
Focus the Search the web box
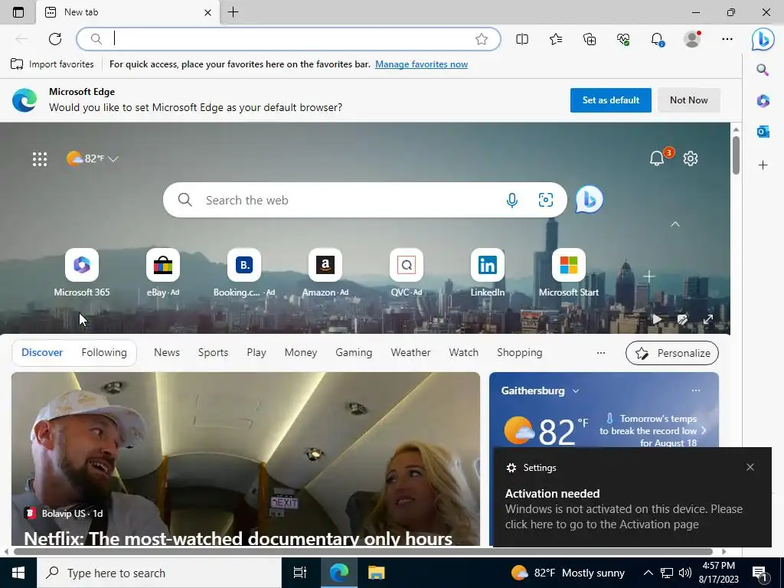[365, 200]
